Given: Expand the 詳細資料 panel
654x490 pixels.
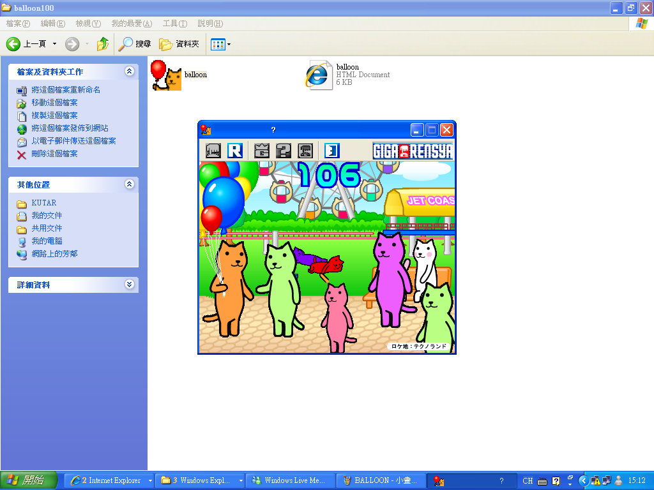Looking at the screenshot, I should [x=129, y=285].
